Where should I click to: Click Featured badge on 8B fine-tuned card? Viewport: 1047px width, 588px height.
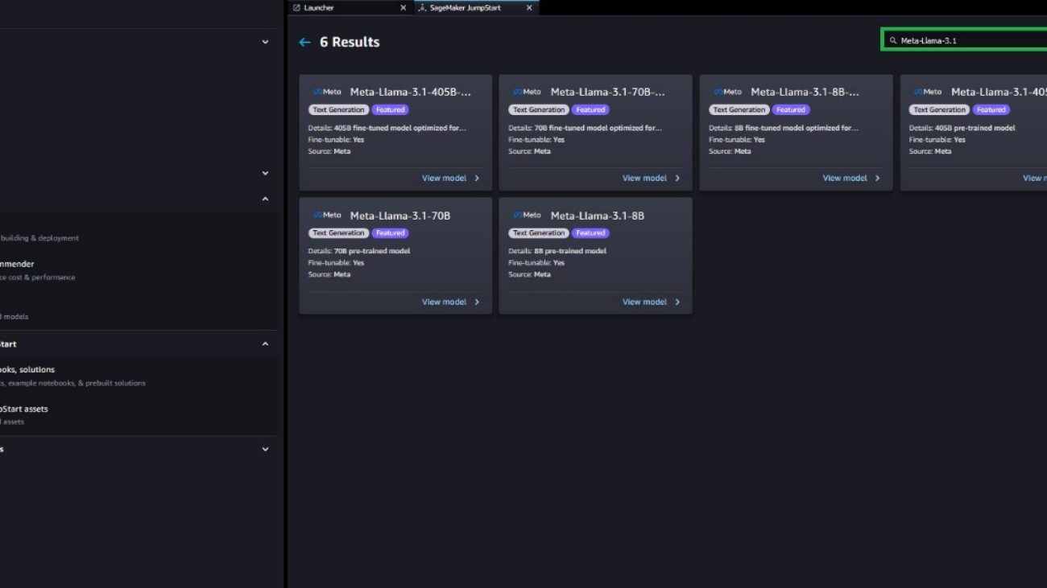point(791,110)
